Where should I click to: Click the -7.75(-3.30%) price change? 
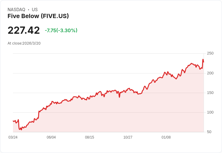(x=61, y=30)
